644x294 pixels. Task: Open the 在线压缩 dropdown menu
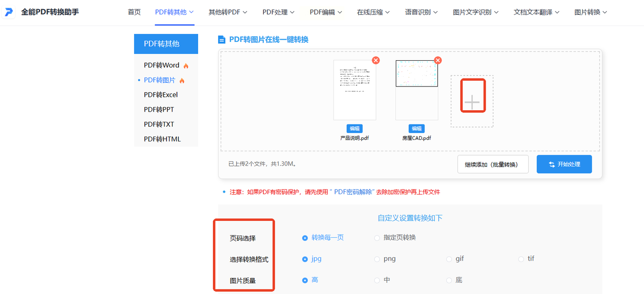click(373, 12)
